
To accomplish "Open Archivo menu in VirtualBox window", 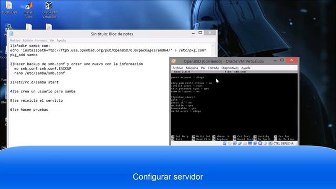I will [177, 68].
